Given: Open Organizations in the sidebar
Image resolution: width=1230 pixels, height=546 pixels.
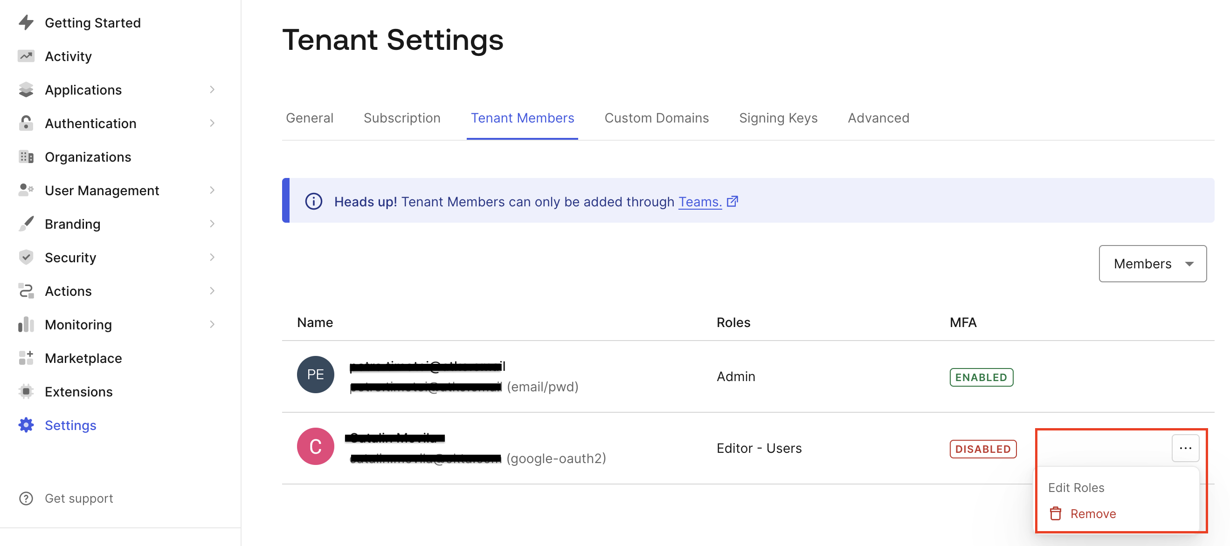Looking at the screenshot, I should click(88, 157).
